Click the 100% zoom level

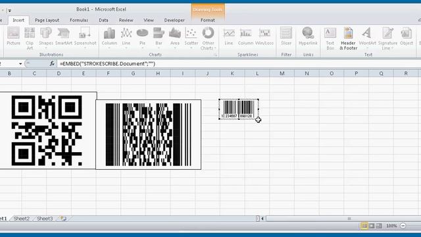click(391, 226)
